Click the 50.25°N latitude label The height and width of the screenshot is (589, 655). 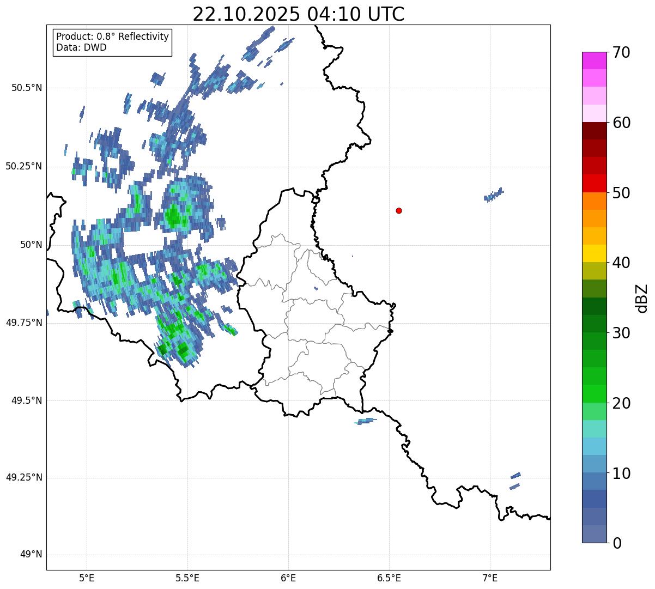coord(23,166)
